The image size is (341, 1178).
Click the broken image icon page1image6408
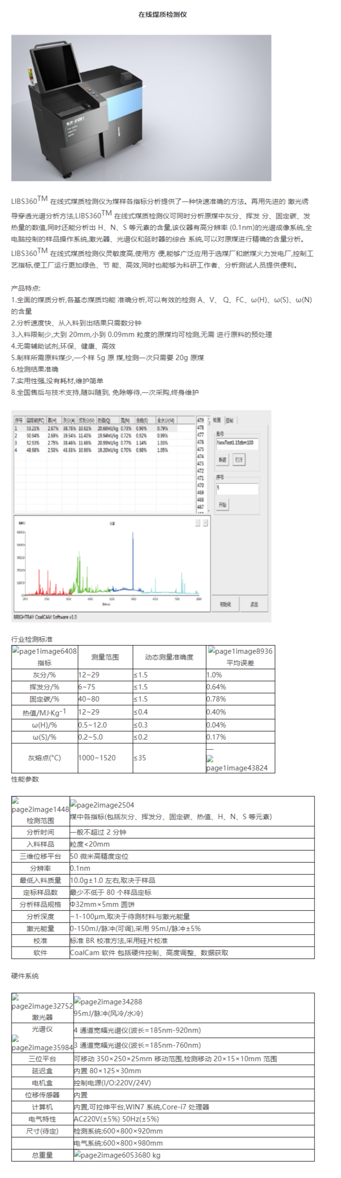tap(44, 651)
